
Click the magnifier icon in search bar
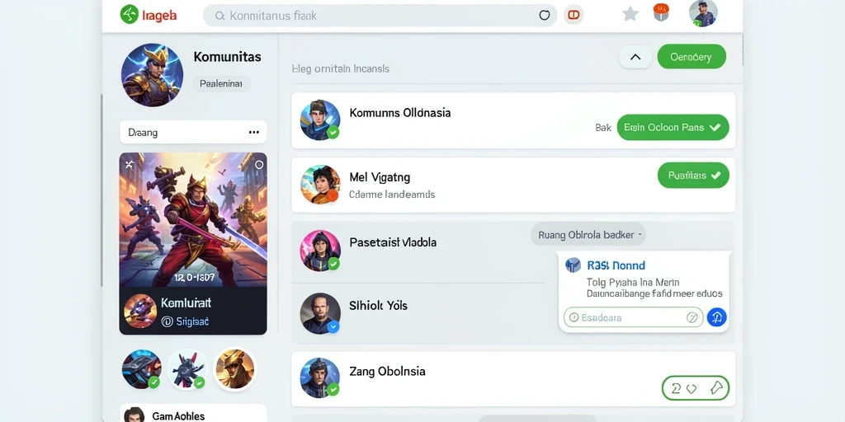coord(220,16)
